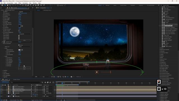The image size is (179, 101).
Task: Toggle the Lumetri Active checkbox
Action: click(19, 45)
